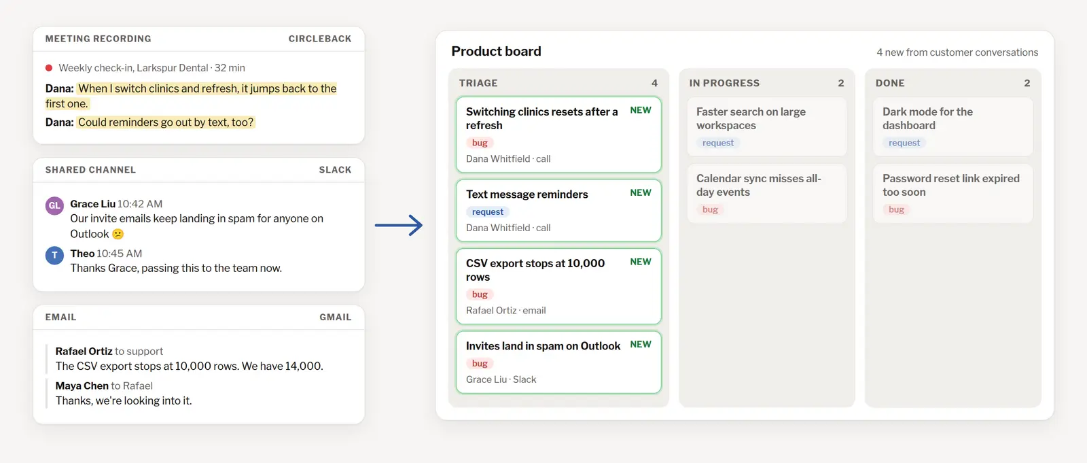The image size is (1087, 463).
Task: Click highlighted quote about switching clinics and refresh
Action: tap(191, 96)
